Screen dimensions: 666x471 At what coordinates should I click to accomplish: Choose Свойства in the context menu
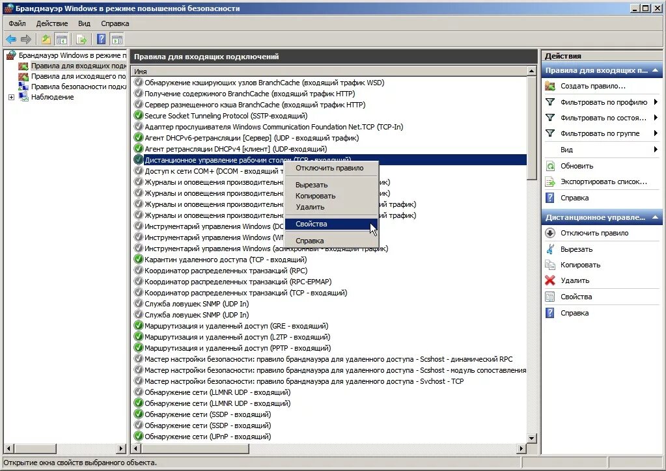(x=331, y=224)
